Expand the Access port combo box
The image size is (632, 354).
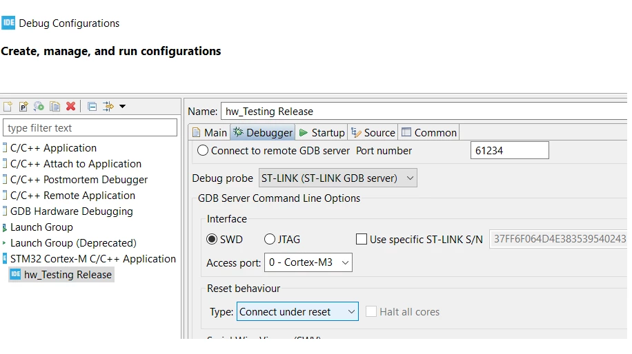coord(308,262)
